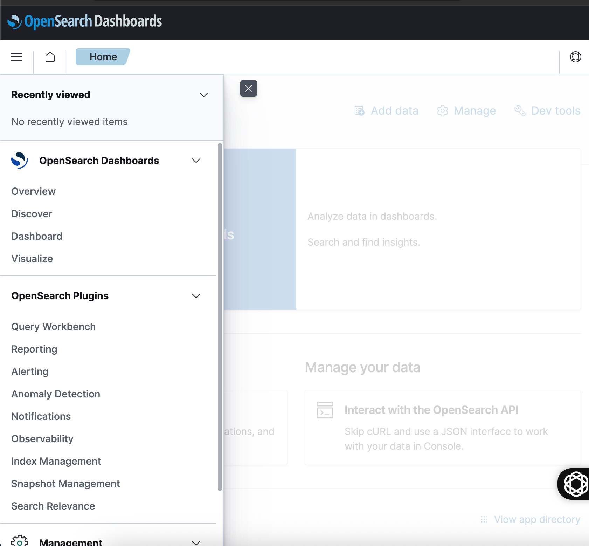589x546 pixels.
Task: Open Discover in the side menu
Action: 32,214
